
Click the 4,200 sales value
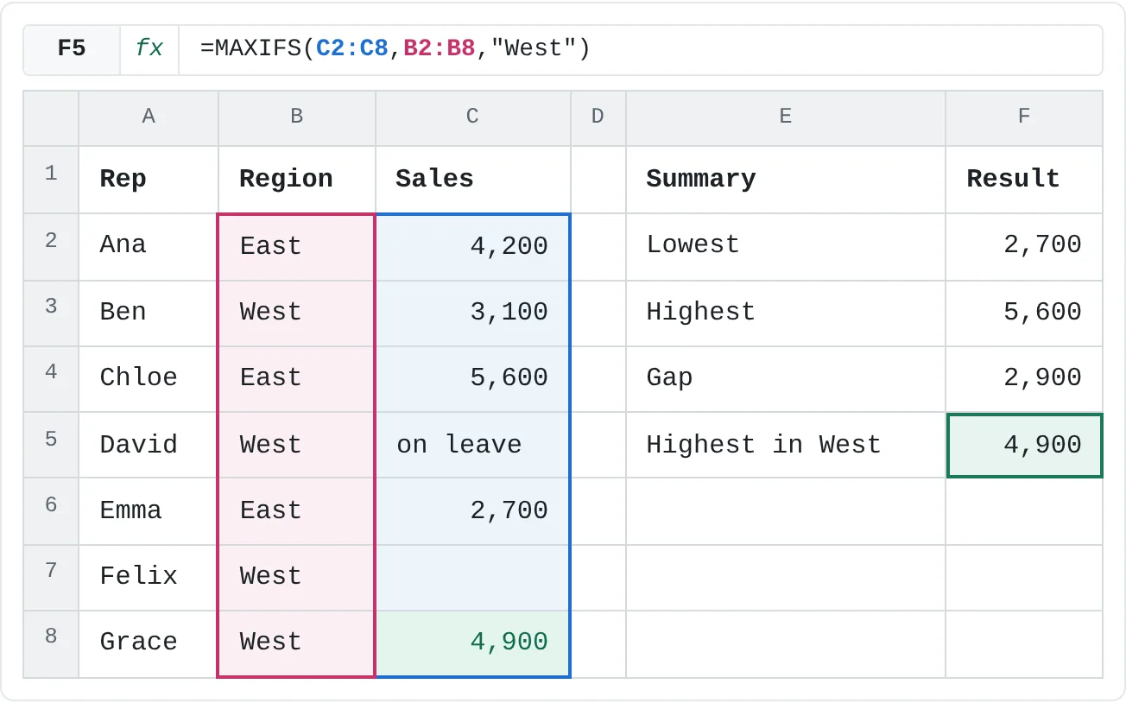click(473, 247)
